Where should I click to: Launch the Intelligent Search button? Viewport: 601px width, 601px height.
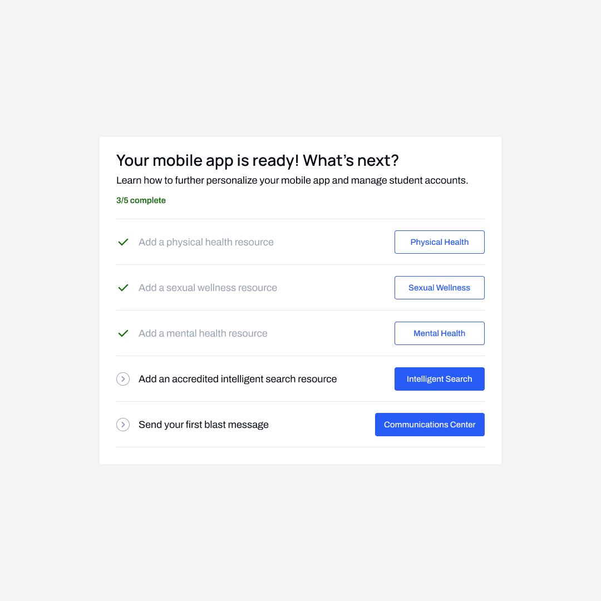pos(439,379)
